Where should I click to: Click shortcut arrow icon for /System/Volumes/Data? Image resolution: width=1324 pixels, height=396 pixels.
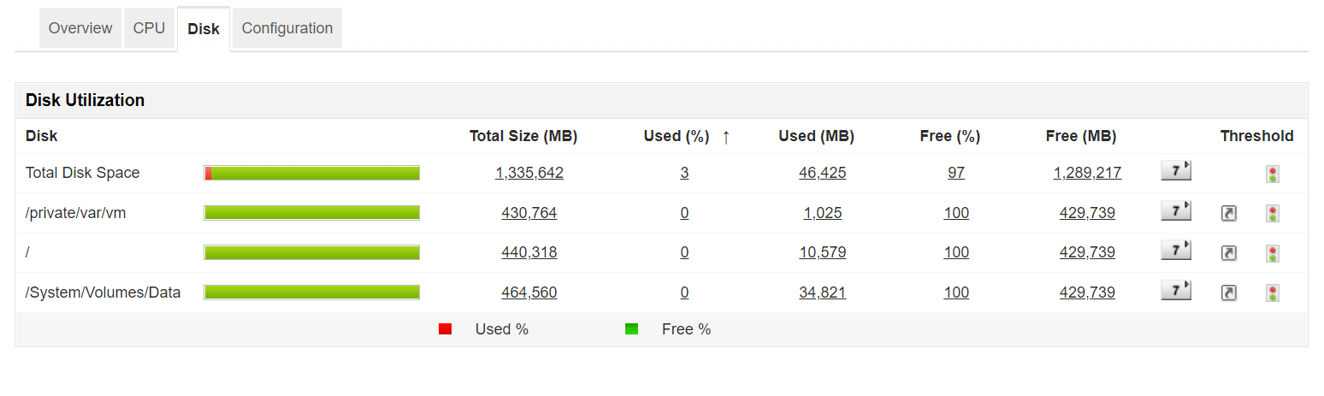tap(1228, 293)
